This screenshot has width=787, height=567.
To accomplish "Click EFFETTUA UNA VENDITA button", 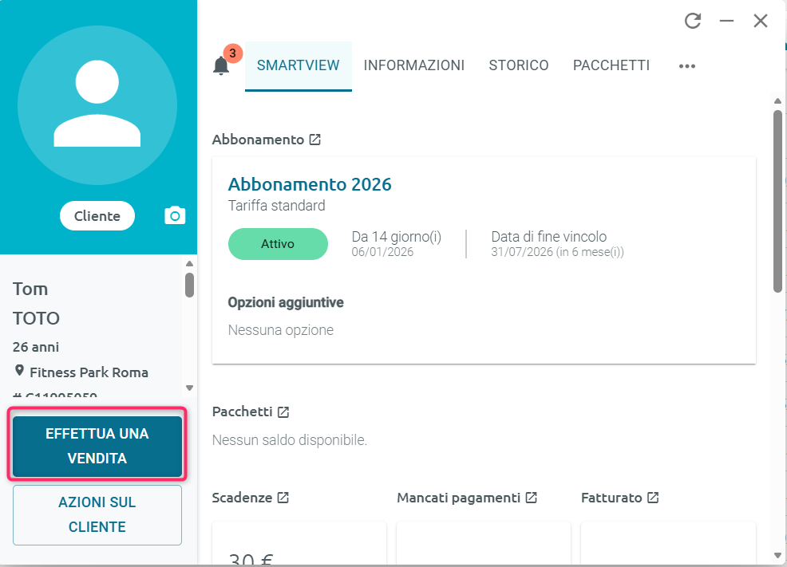I will click(97, 446).
